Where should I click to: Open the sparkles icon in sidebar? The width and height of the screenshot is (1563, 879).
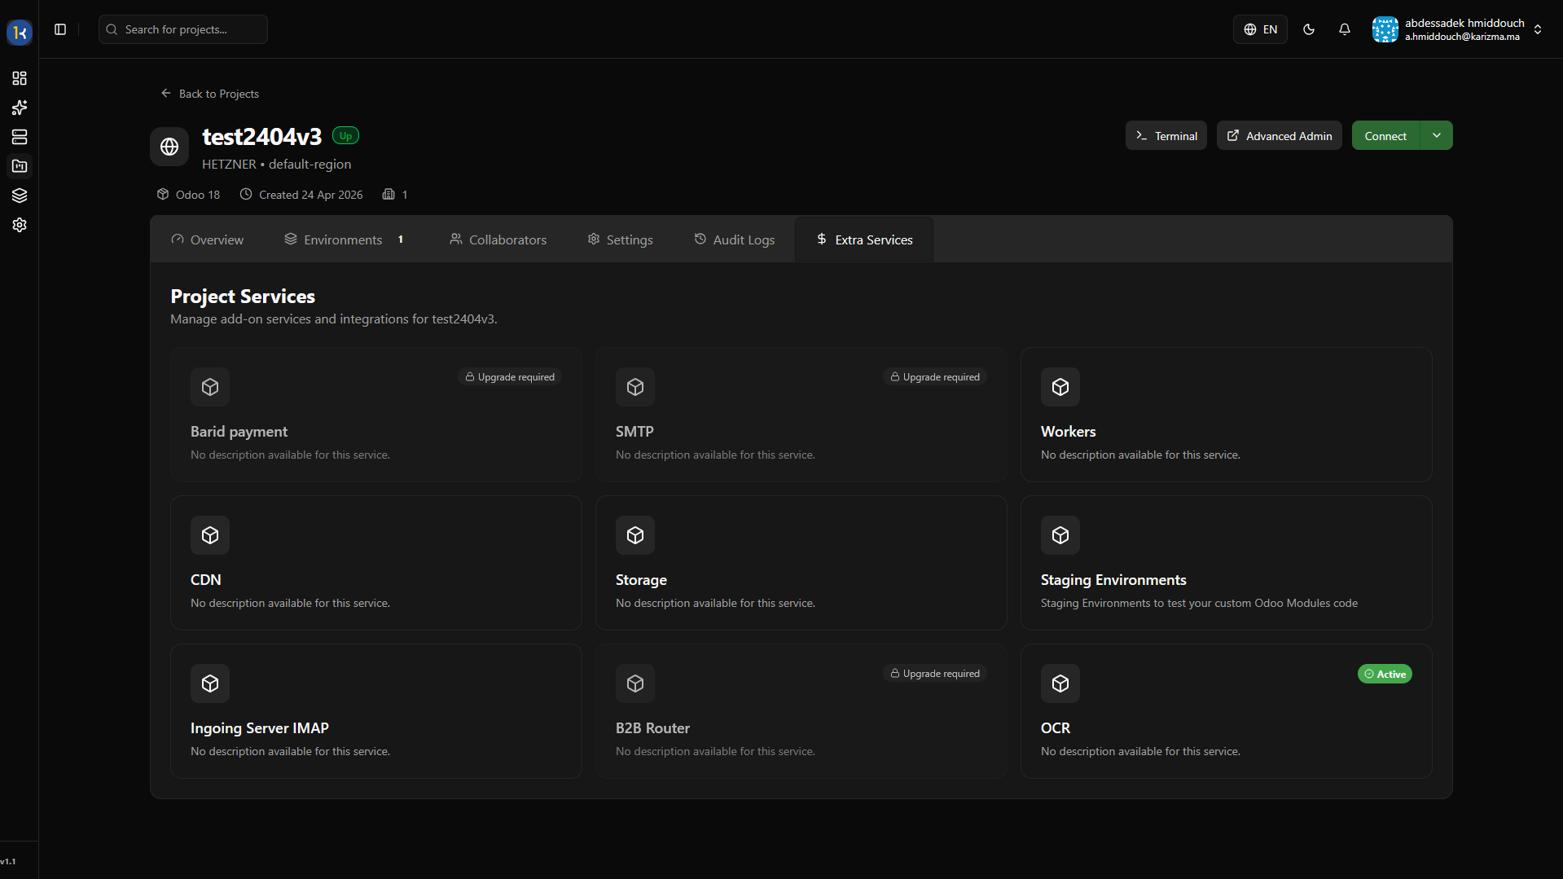coord(20,108)
